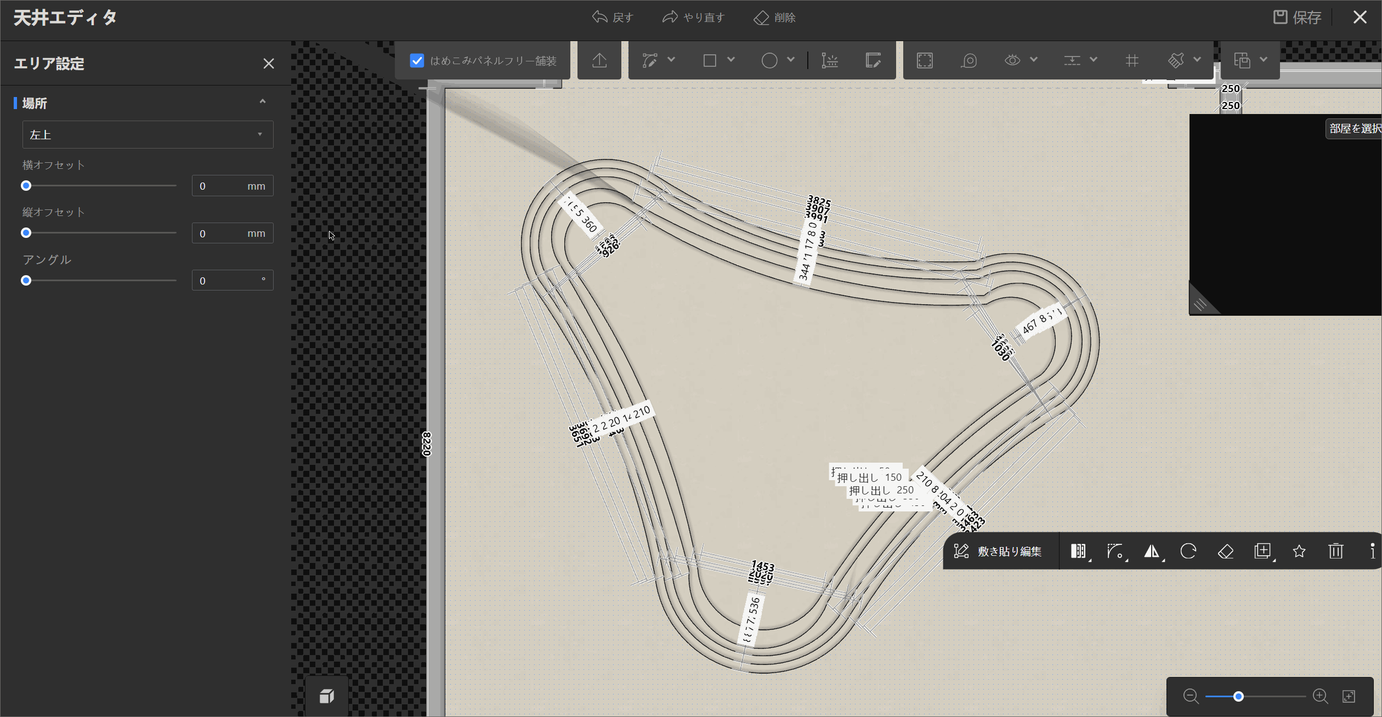
Task: Click the 削除 delete button in top bar
Action: (774, 18)
